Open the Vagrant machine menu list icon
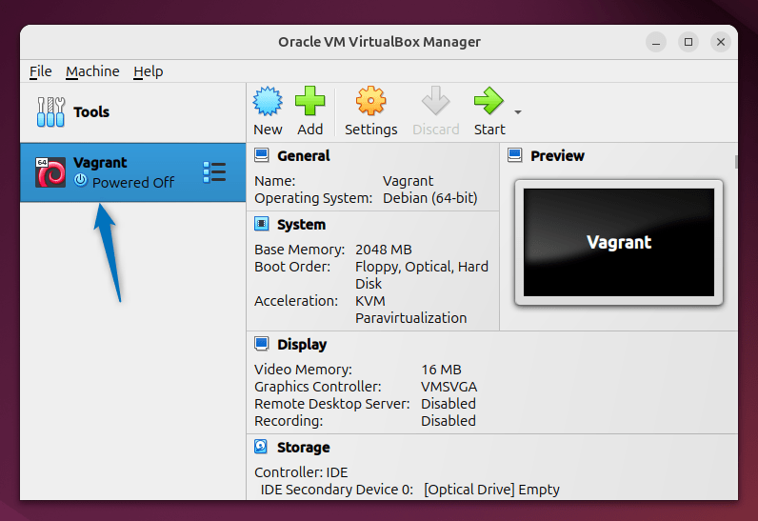This screenshot has height=521, width=758. pyautogui.click(x=214, y=172)
